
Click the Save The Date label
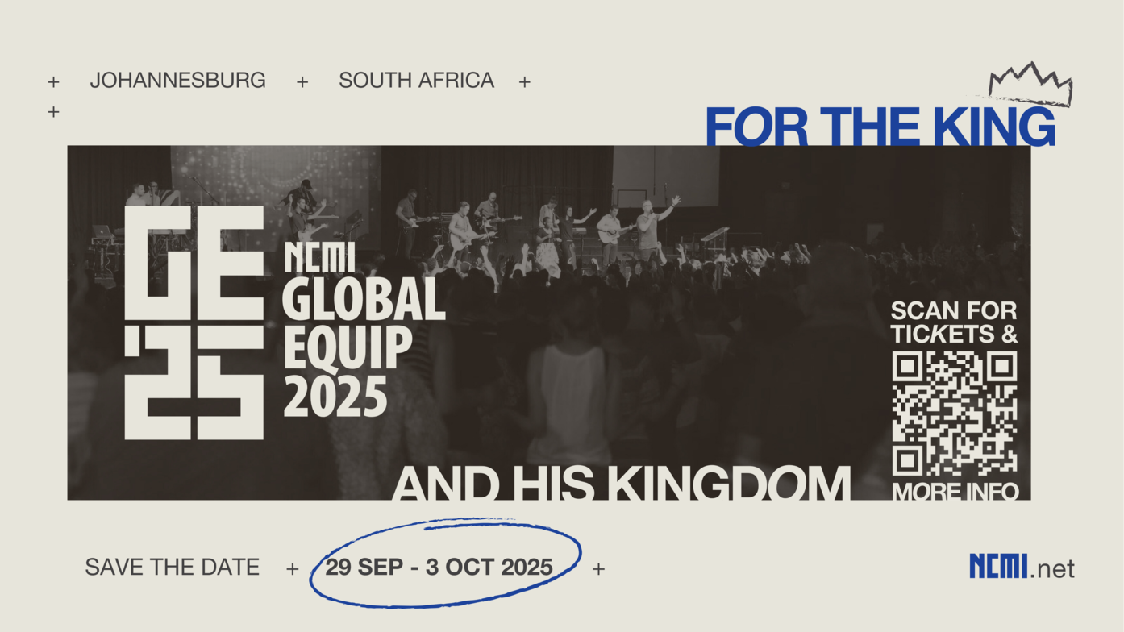click(173, 568)
